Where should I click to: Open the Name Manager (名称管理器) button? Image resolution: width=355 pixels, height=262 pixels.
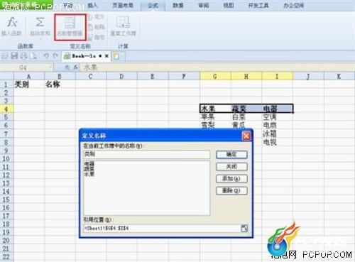tap(70, 27)
